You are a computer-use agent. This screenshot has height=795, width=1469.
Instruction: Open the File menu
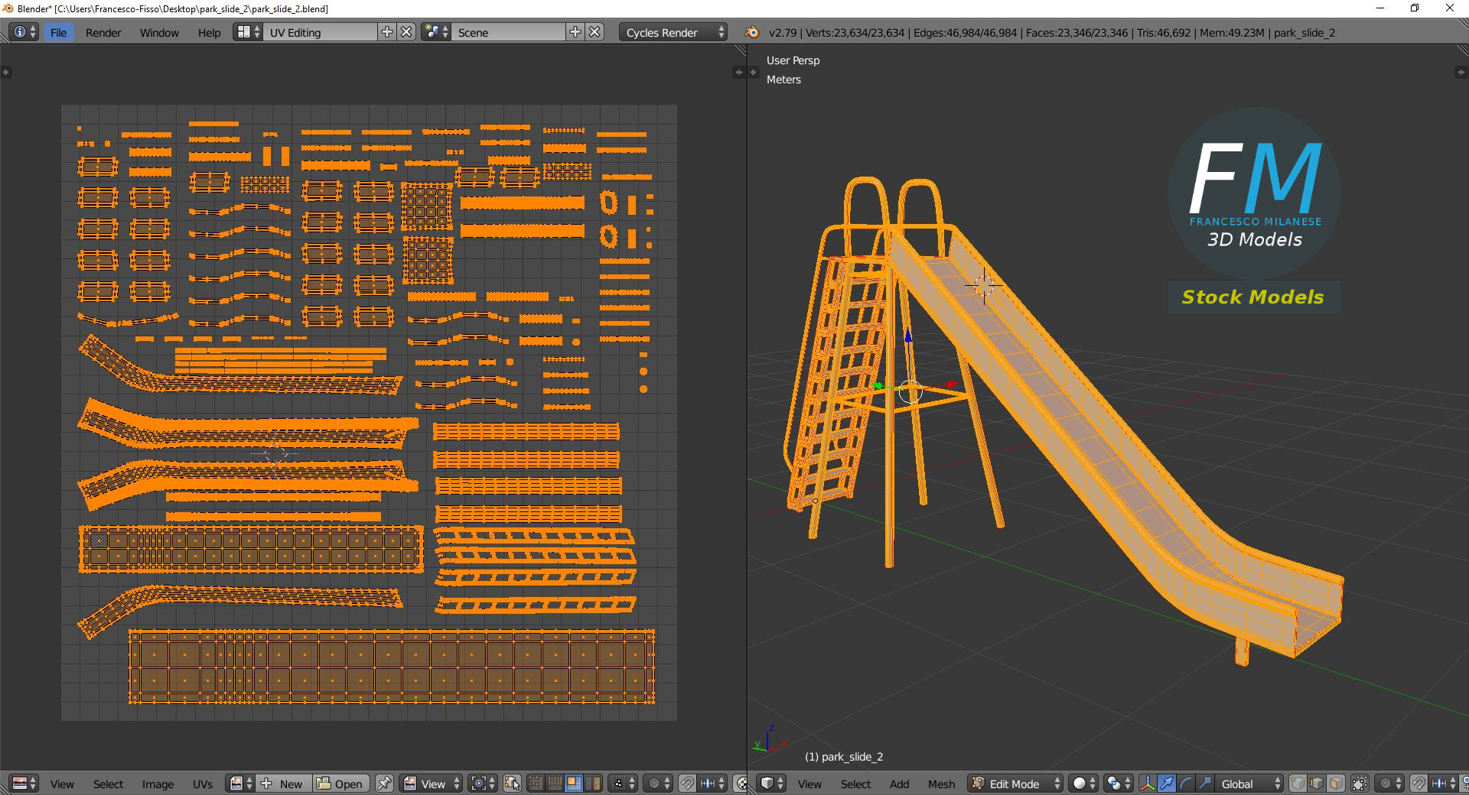point(59,32)
